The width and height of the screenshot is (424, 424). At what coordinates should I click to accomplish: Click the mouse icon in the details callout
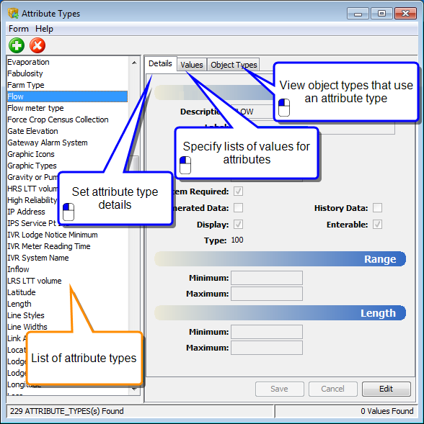click(69, 212)
